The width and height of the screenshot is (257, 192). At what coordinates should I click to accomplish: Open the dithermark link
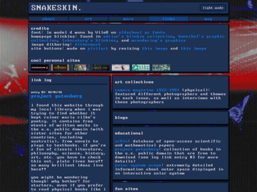[88, 45]
